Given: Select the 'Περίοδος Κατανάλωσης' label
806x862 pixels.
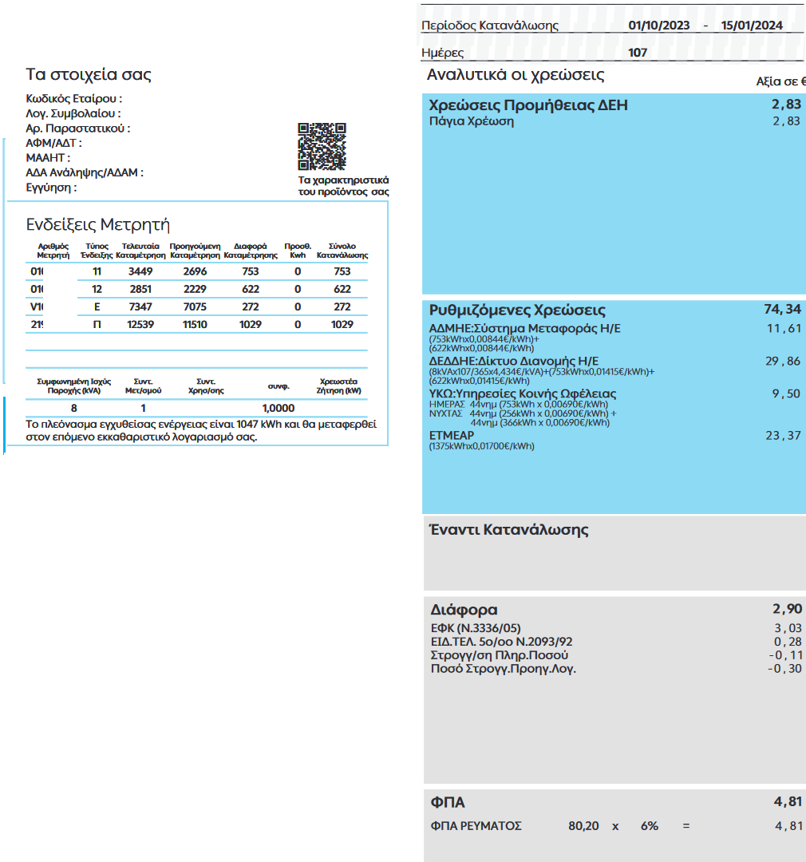Looking at the screenshot, I should click(490, 26).
